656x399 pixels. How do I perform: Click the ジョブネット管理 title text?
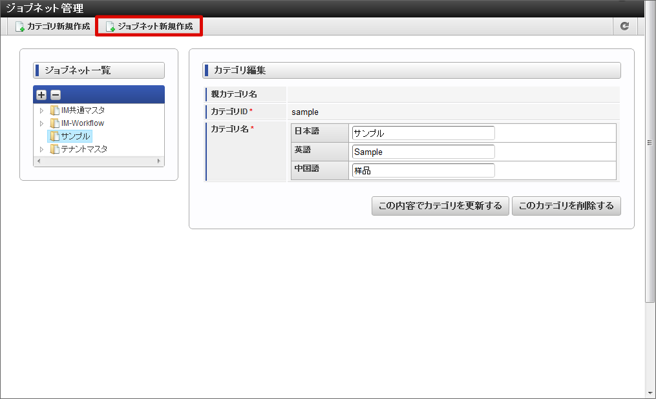45,8
